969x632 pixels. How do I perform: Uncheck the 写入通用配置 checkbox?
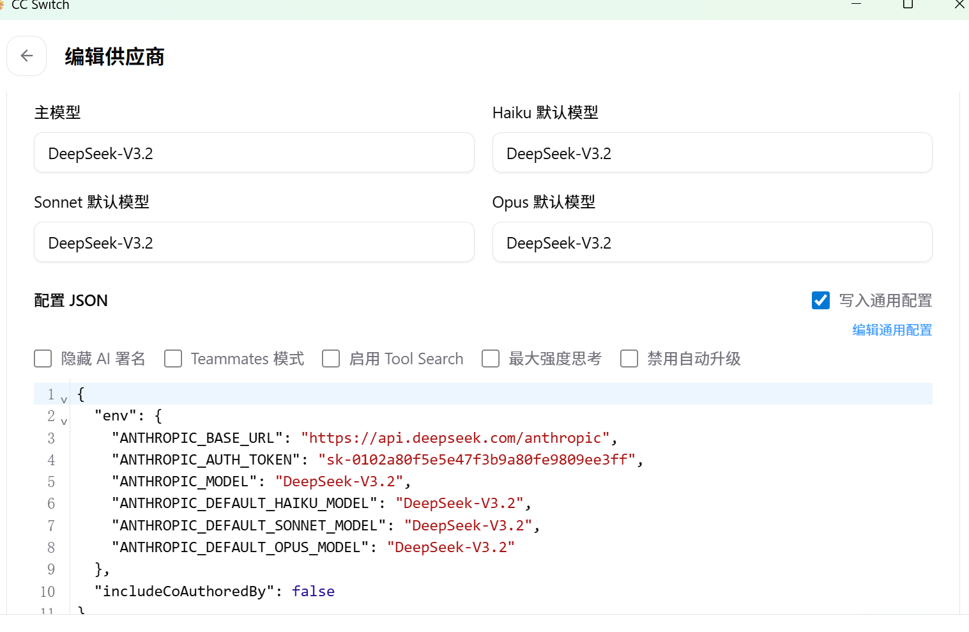[821, 300]
